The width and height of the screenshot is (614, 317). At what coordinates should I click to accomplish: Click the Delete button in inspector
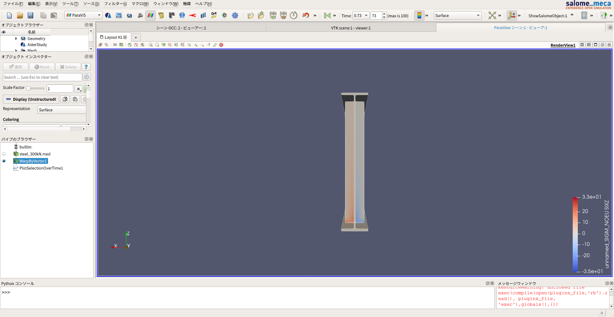[68, 67]
